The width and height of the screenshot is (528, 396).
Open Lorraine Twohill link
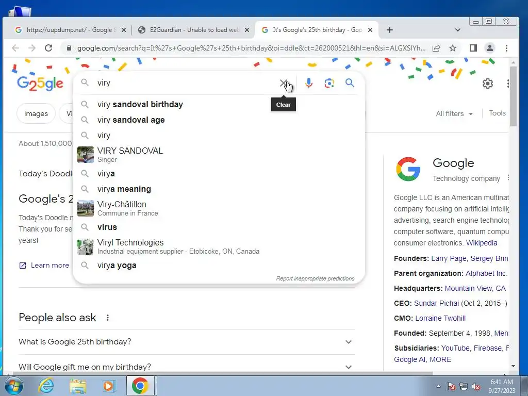[440, 318]
